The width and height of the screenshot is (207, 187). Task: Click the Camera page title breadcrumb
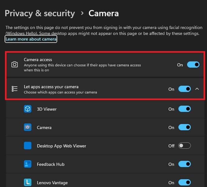(103, 13)
